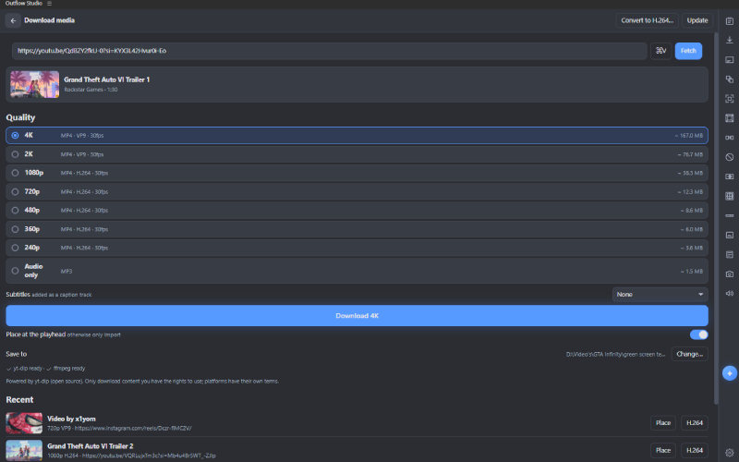The image size is (739, 462).
Task: Open the focus frame icon in the sidebar
Action: [729, 99]
